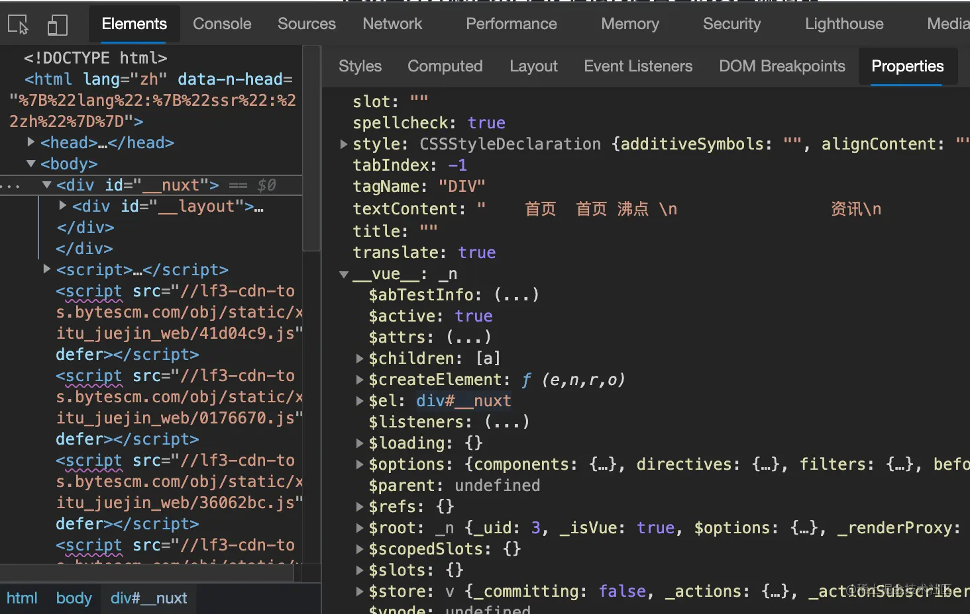Expand the $createElement function property
970x614 pixels.
tap(360, 379)
